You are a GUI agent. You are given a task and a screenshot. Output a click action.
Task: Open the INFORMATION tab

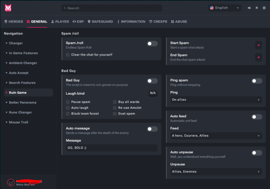click(x=131, y=22)
